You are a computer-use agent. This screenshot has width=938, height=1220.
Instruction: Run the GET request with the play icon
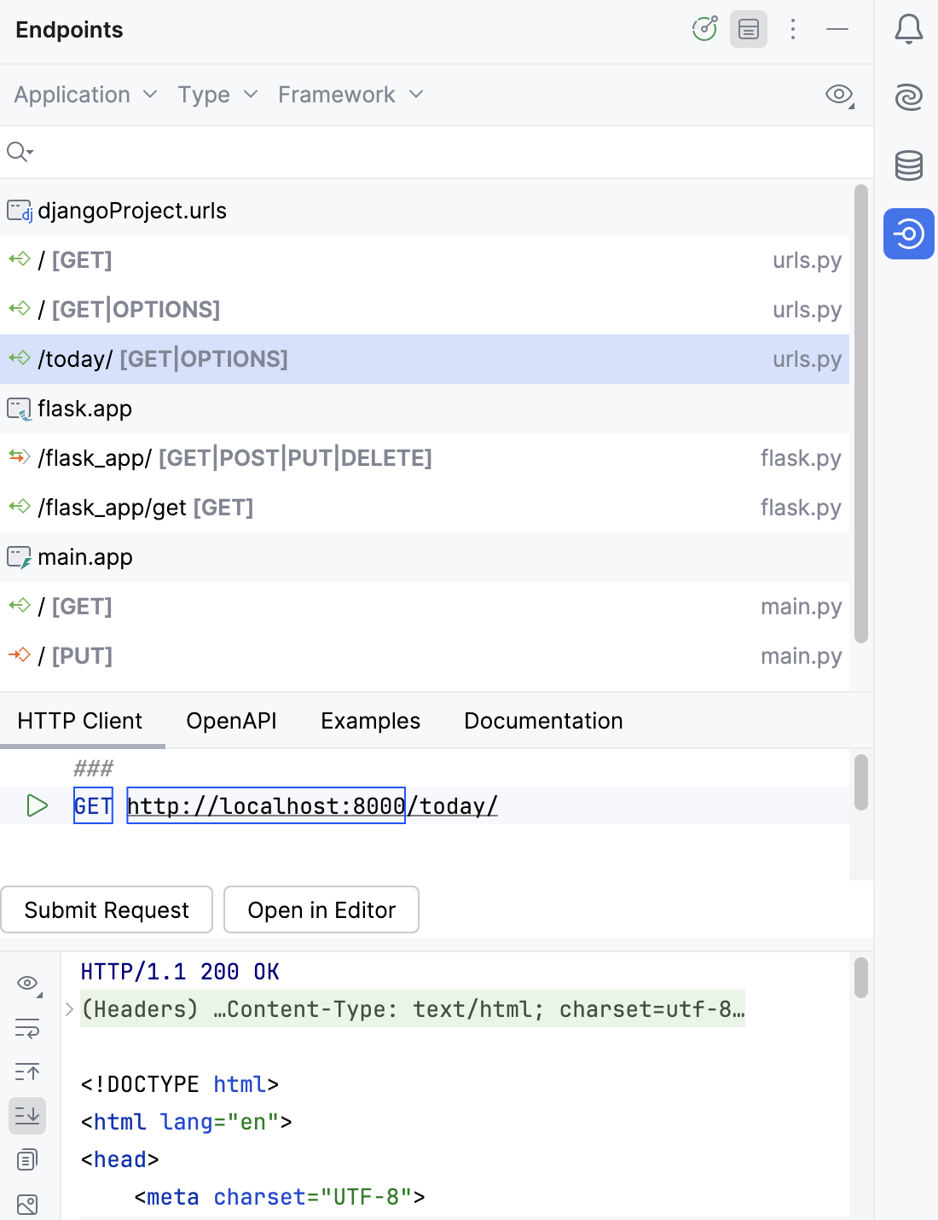pos(36,805)
